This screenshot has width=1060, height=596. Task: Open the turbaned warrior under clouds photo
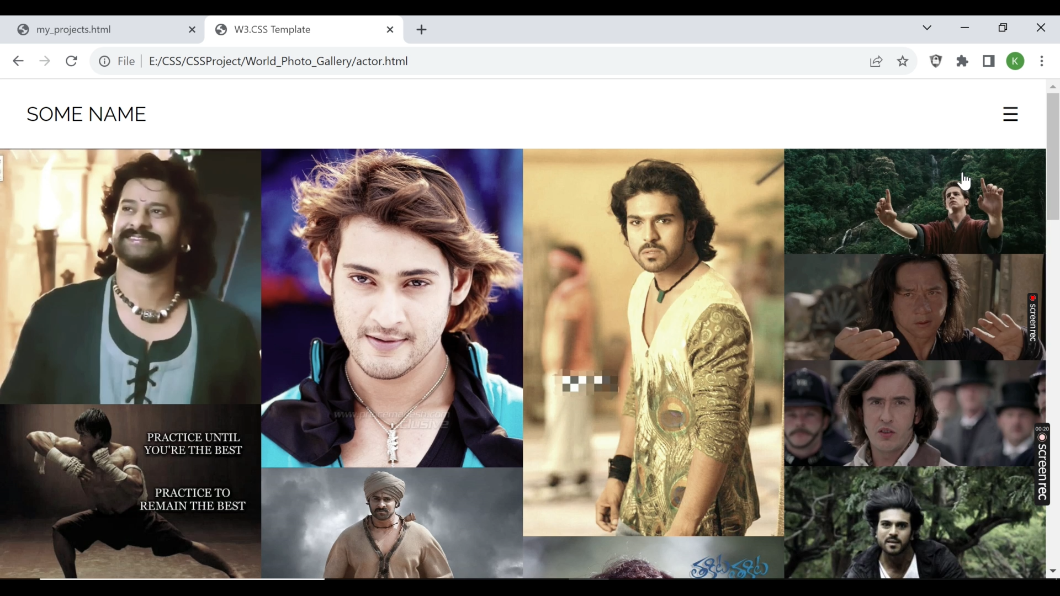pos(392,523)
